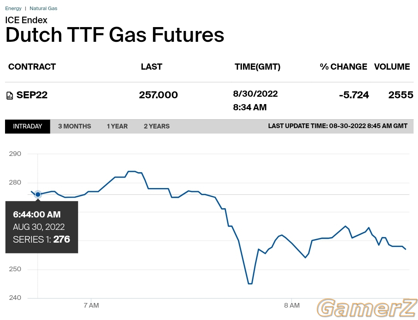
Task: Click the CONTRACT column header
Action: click(32, 67)
